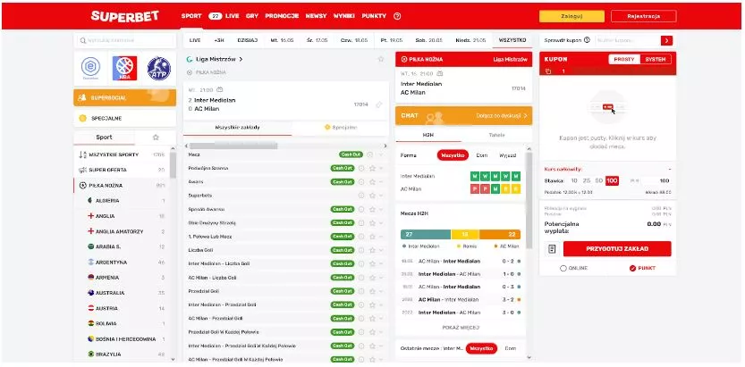Click Cash Out badge on Mecz row
The width and height of the screenshot is (745, 367).
coord(351,154)
